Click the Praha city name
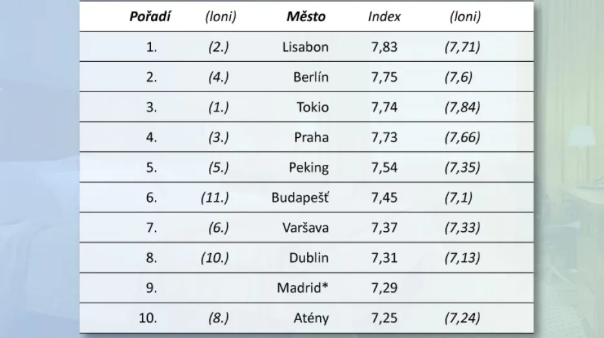 click(311, 137)
